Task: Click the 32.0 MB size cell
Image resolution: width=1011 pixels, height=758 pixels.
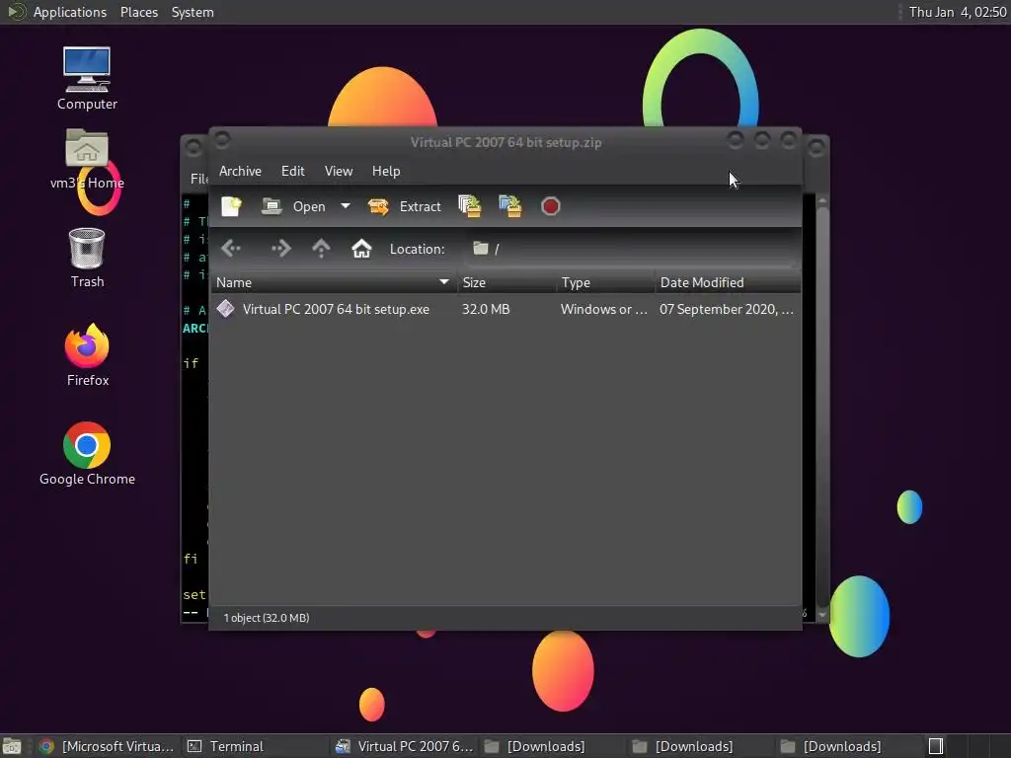Action: click(486, 309)
